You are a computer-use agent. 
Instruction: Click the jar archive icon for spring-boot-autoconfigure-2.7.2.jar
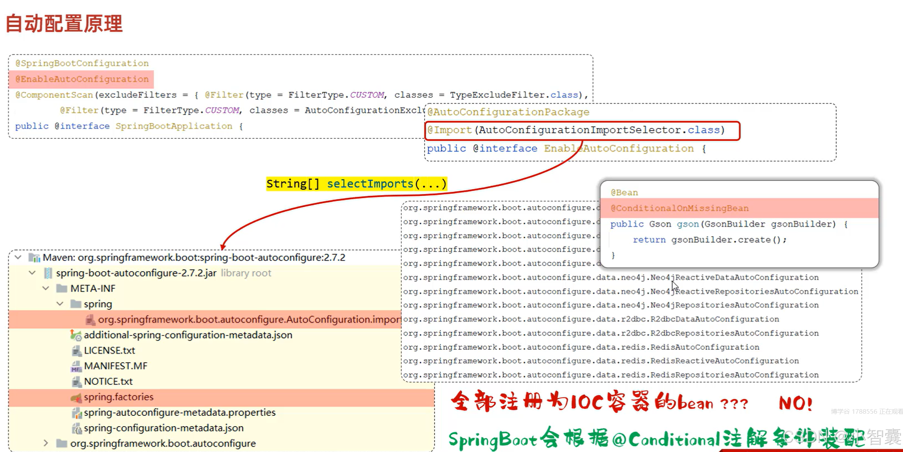coord(48,273)
